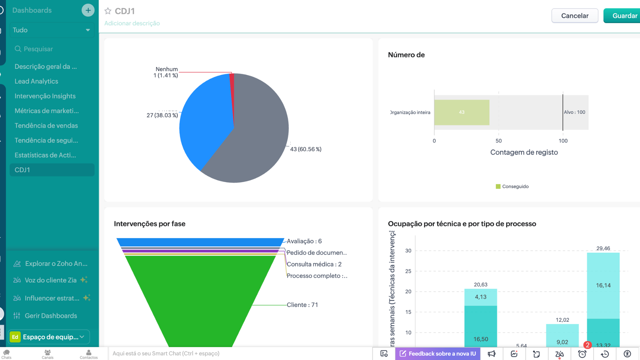Click the Pesquisar search field

pyautogui.click(x=52, y=49)
